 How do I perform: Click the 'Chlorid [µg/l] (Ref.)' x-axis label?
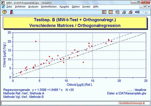(x=79, y=85)
